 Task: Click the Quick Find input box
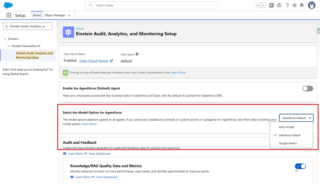(27, 26)
